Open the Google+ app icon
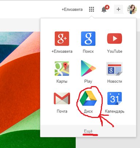This screenshot has height=148, width=140. (x=62, y=38)
